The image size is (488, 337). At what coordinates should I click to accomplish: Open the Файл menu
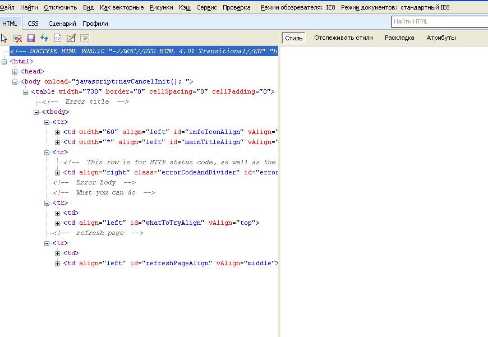click(7, 7)
